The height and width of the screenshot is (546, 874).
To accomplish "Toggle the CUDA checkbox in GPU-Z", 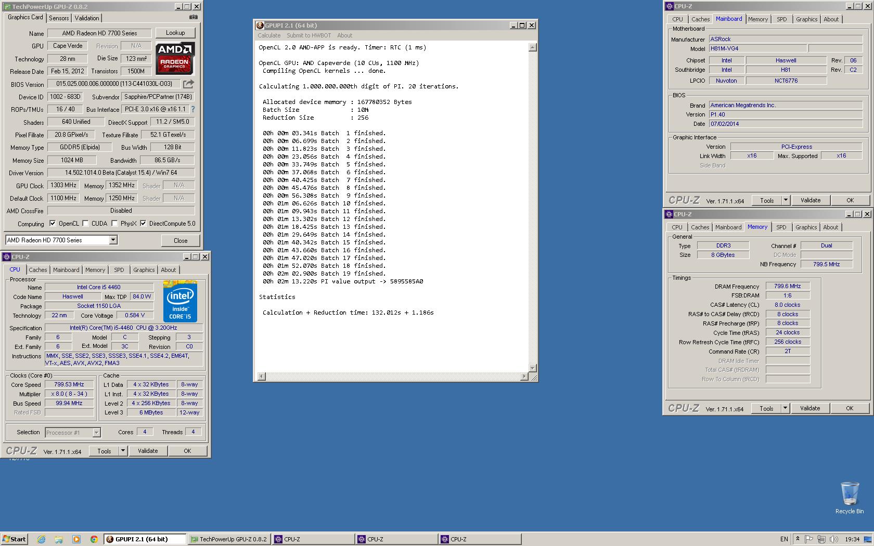I will [x=85, y=224].
